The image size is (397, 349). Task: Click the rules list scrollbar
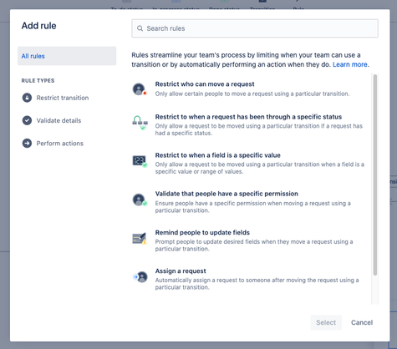point(375,174)
